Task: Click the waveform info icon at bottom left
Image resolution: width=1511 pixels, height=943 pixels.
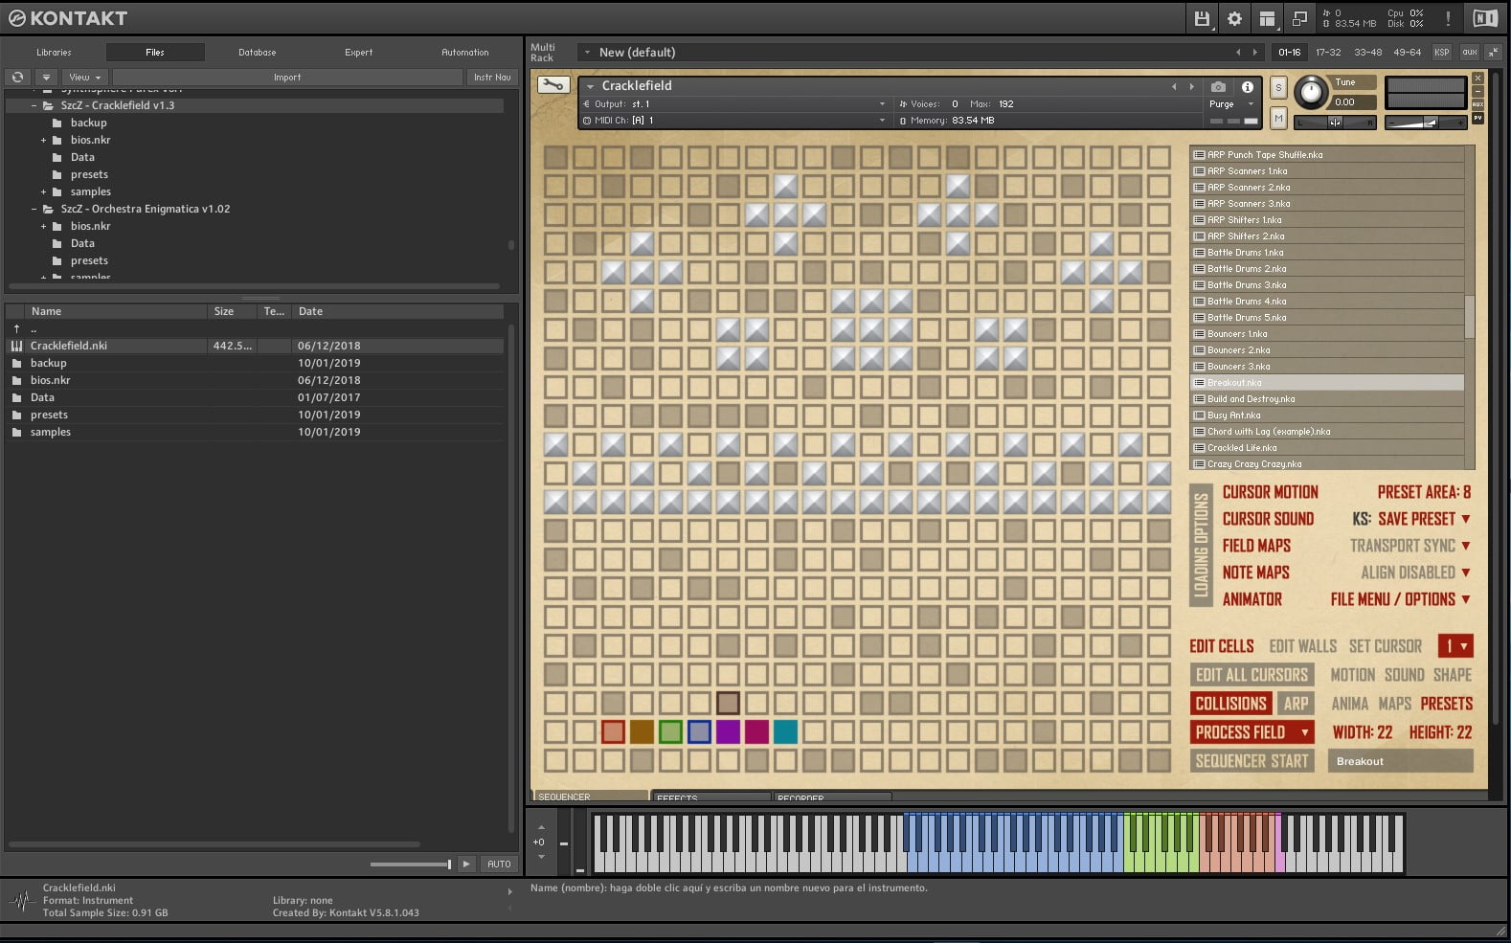Action: point(21,901)
